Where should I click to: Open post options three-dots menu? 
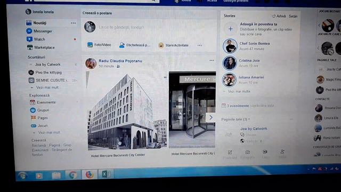[212, 60]
